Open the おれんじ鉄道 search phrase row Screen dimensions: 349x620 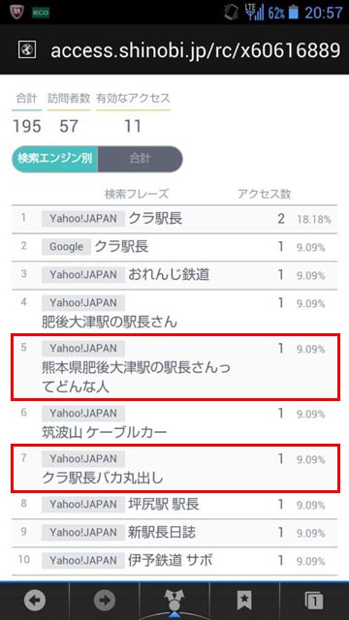(174, 275)
